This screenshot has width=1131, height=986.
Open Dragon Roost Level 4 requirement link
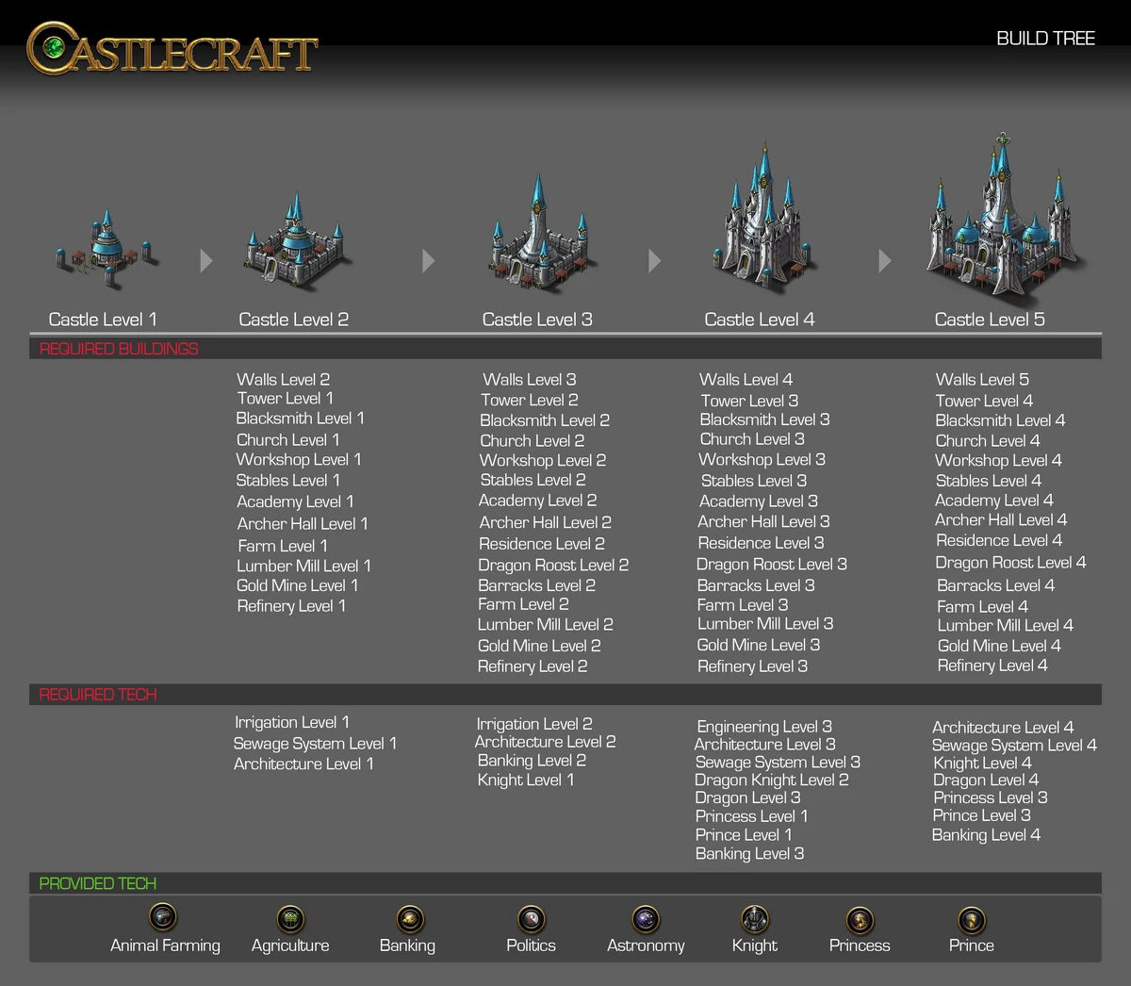(x=1010, y=562)
